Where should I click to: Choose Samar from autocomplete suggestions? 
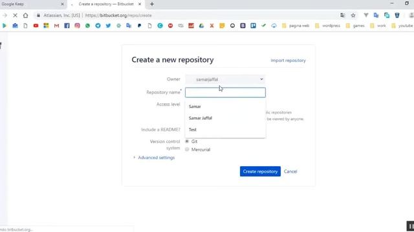pyautogui.click(x=225, y=106)
